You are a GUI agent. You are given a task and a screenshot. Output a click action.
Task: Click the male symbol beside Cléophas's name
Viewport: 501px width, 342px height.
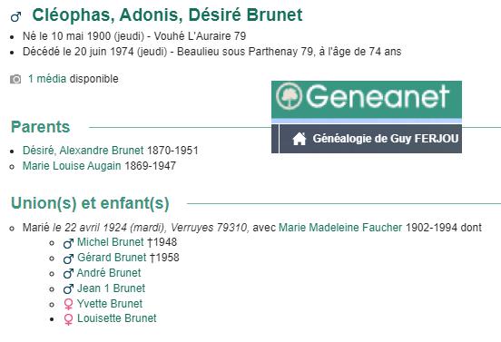pos(16,16)
